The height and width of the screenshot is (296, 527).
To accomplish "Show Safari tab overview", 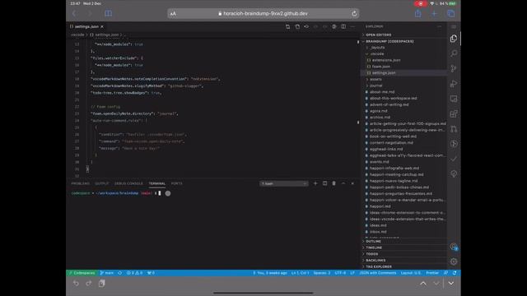I will (x=450, y=13).
